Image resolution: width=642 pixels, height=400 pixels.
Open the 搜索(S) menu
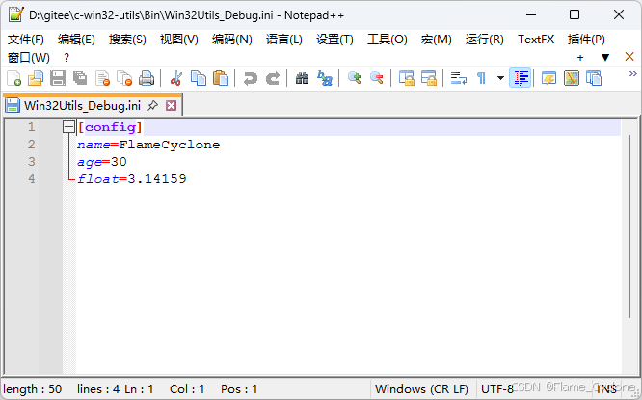[127, 40]
